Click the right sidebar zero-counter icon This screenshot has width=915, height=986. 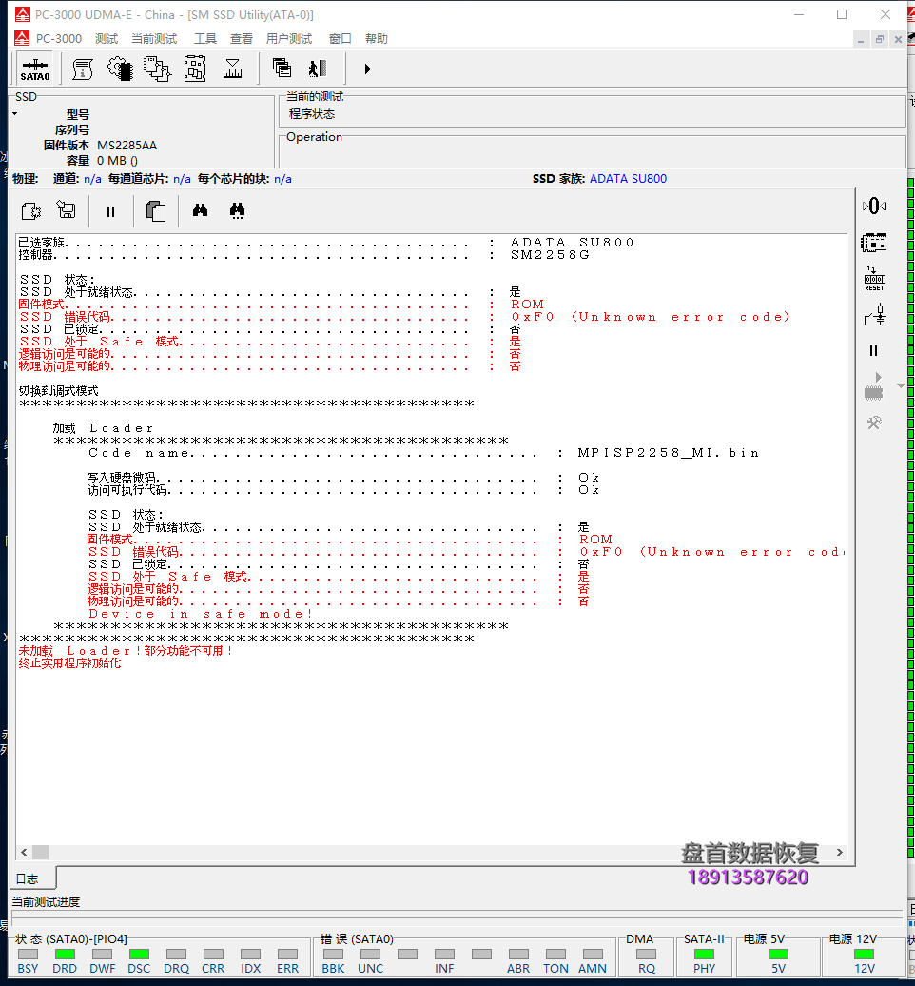(874, 206)
